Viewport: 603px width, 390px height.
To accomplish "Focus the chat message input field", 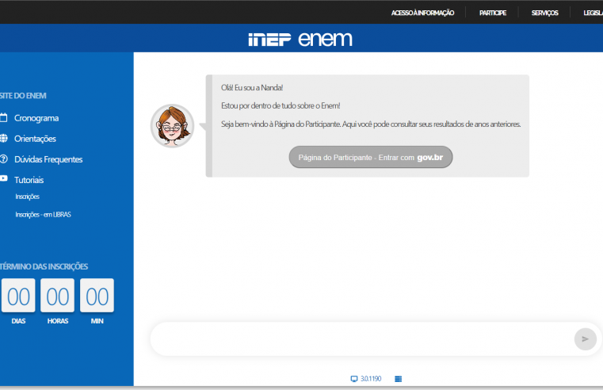I will coord(361,339).
